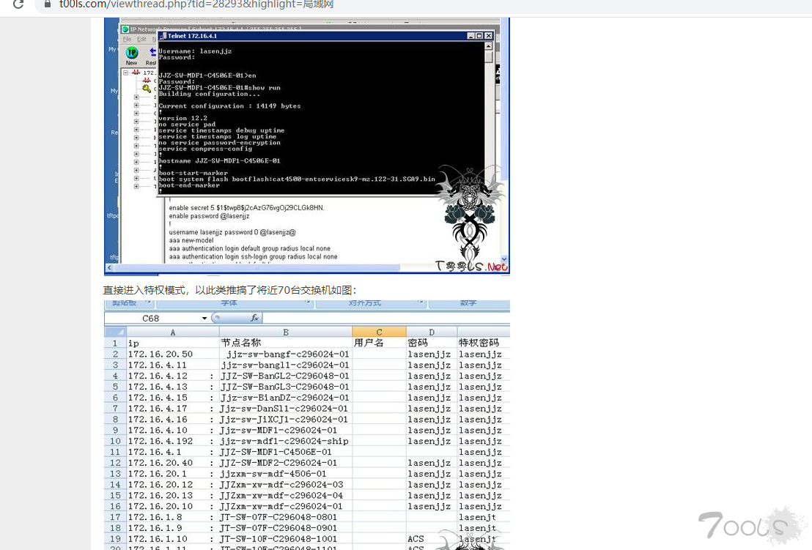Image resolution: width=812 pixels, height=550 pixels.
Task: Click 'lasenjt' cell in row 17
Action: click(x=483, y=517)
